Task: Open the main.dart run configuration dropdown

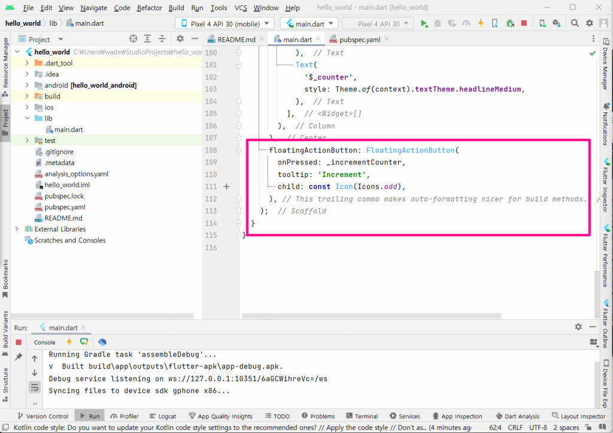Action: [309, 23]
